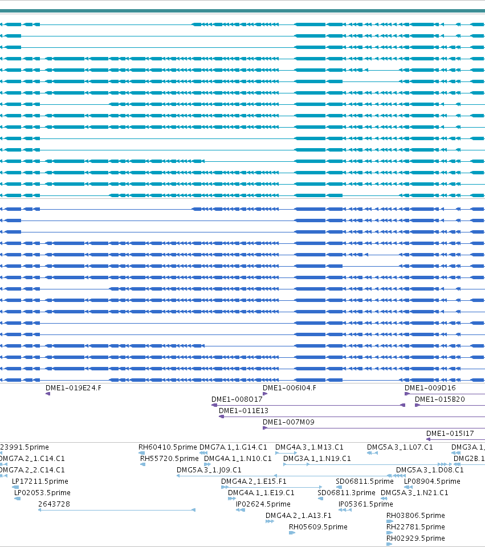Click SD06811.3prime label
Image resolution: width=485 pixels, height=547 pixels.
tap(346, 493)
